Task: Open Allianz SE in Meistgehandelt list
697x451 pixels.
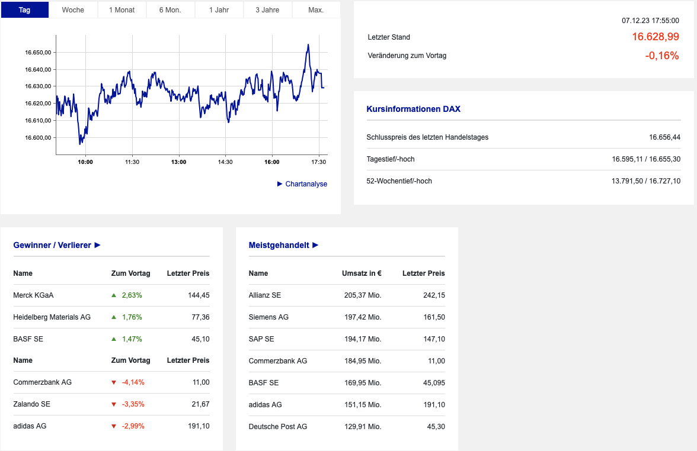Action: point(265,295)
